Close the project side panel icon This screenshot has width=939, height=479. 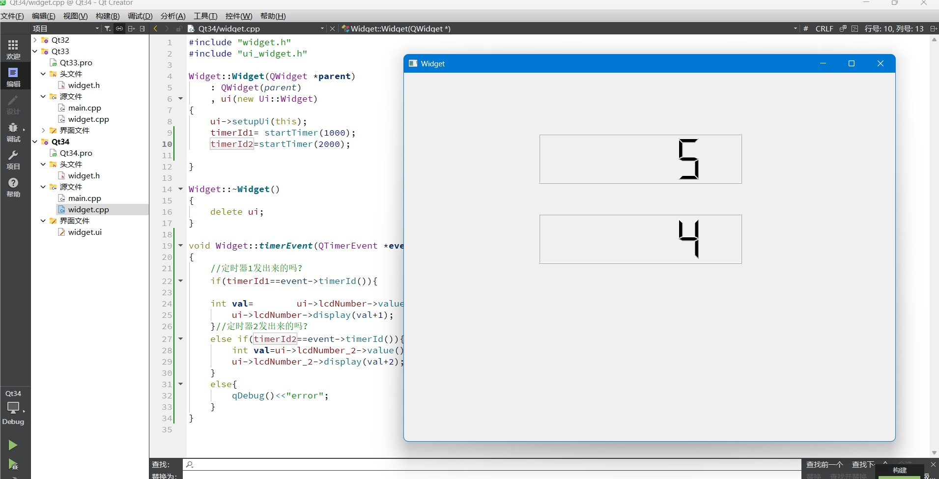tap(142, 28)
